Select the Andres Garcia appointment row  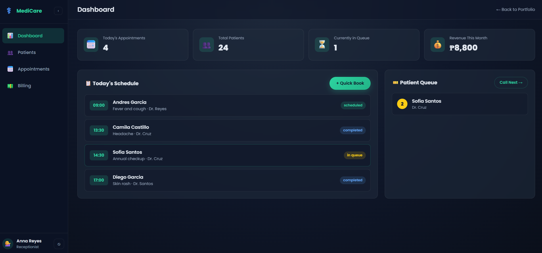[227, 106]
